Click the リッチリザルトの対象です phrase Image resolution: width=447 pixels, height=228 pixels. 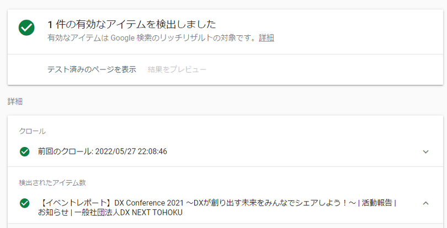tap(210, 38)
